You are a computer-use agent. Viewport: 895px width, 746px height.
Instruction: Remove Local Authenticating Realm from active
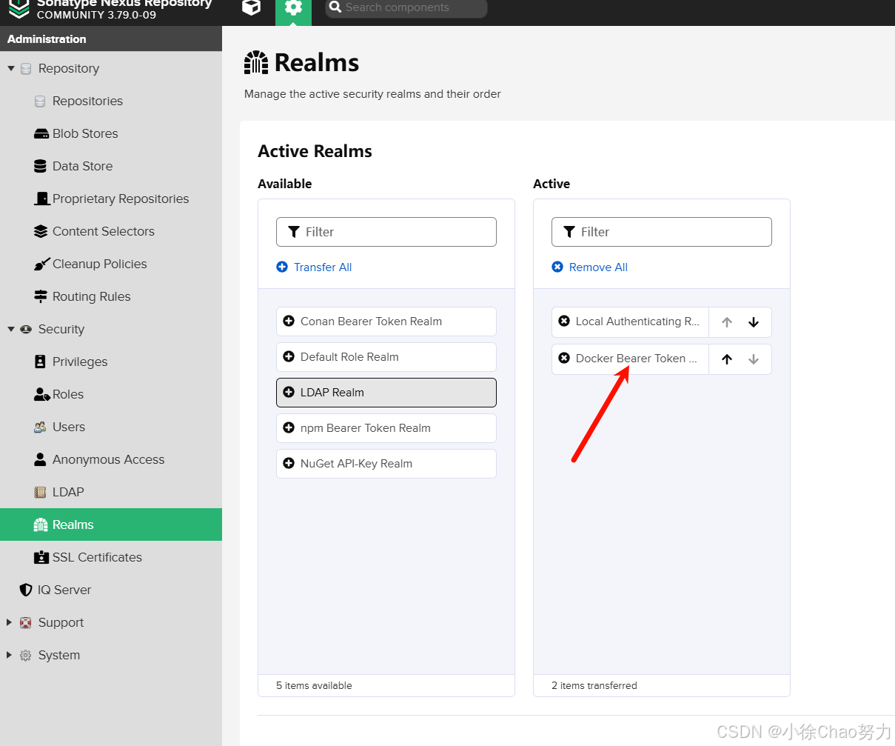click(564, 322)
